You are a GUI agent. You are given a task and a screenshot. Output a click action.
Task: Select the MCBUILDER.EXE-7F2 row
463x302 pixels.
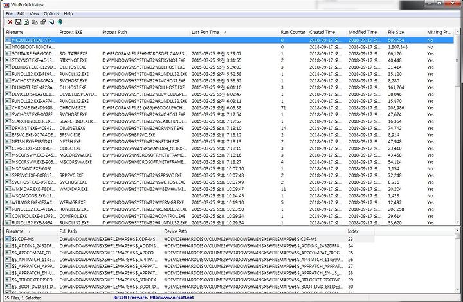(x=229, y=40)
